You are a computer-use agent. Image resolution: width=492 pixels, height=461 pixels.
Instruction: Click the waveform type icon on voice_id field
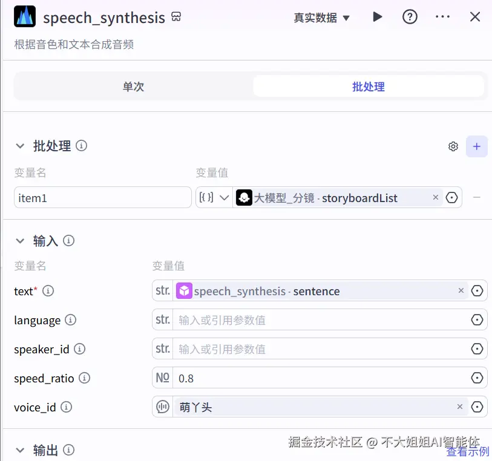pyautogui.click(x=162, y=407)
